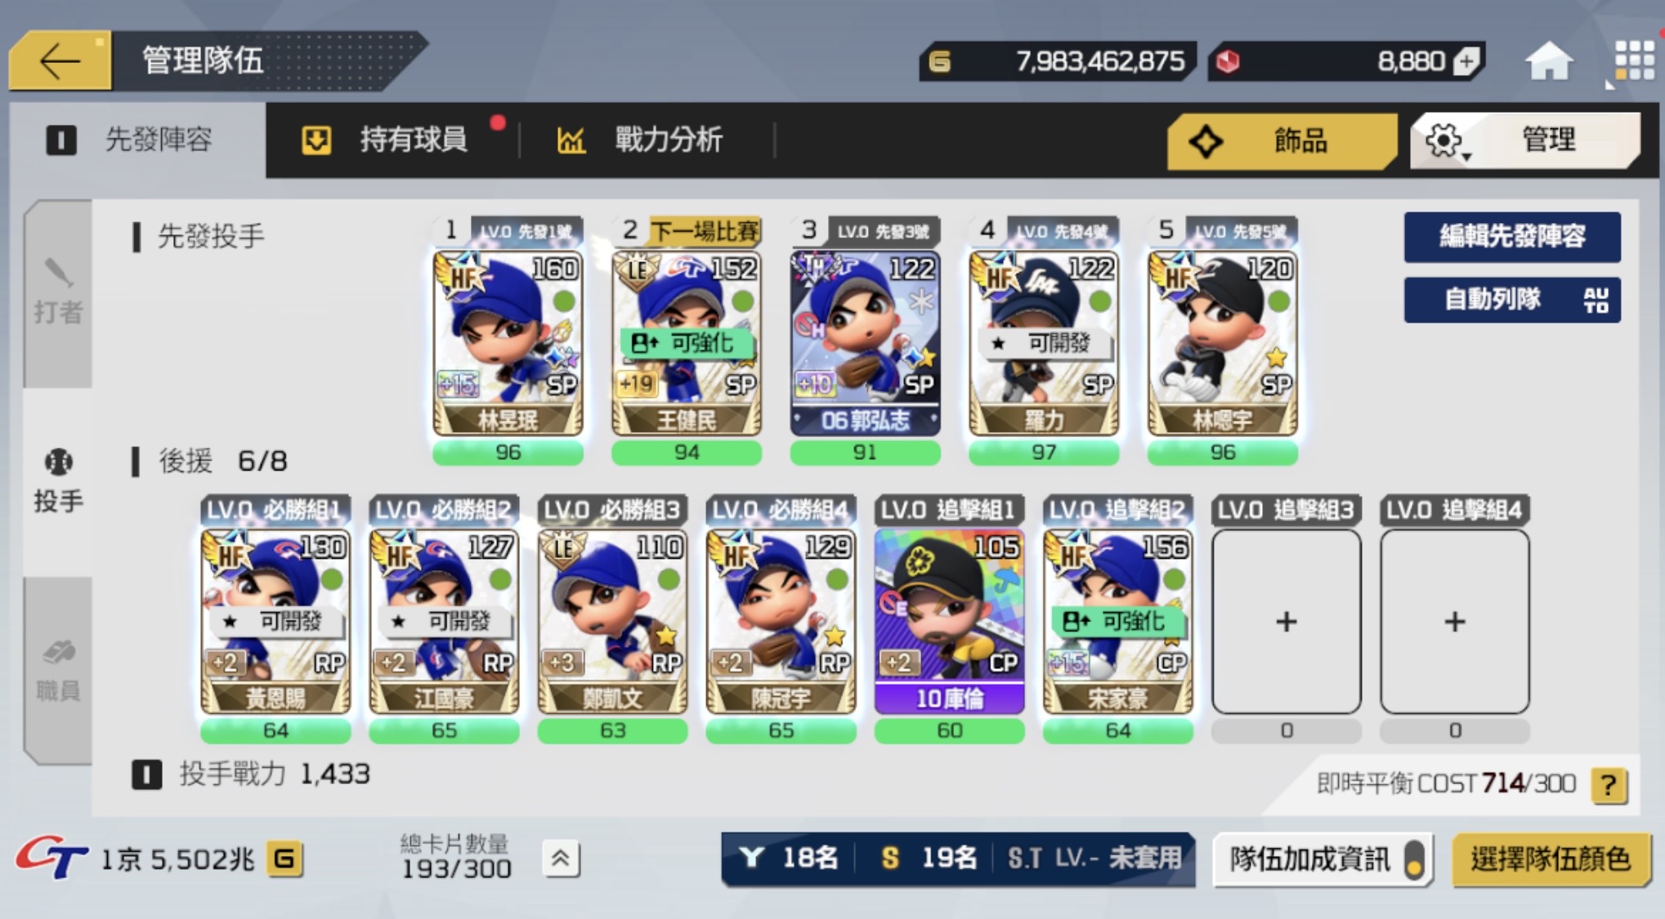Switch to the 戰力分析 tab
1665x919 pixels.
coord(641,140)
